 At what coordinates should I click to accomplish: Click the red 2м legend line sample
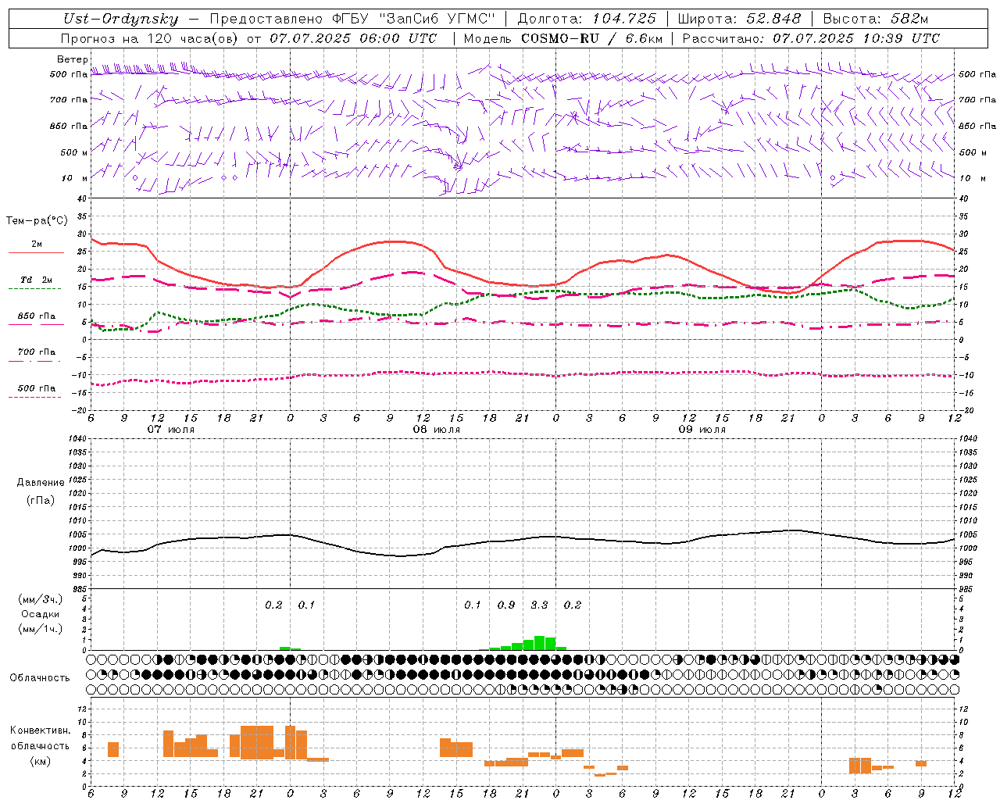(x=36, y=252)
